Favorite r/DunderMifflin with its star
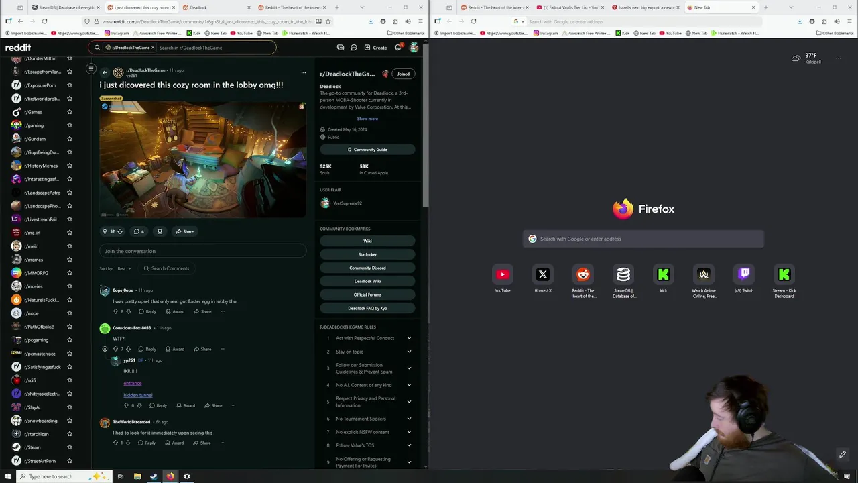Screen dimensions: 858x483 (69, 58)
